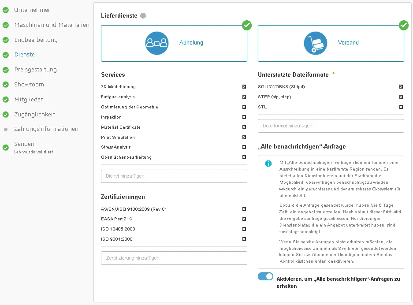Disable the Alle benachrichtigen requests toggle
The image size is (413, 305).
coord(265,276)
